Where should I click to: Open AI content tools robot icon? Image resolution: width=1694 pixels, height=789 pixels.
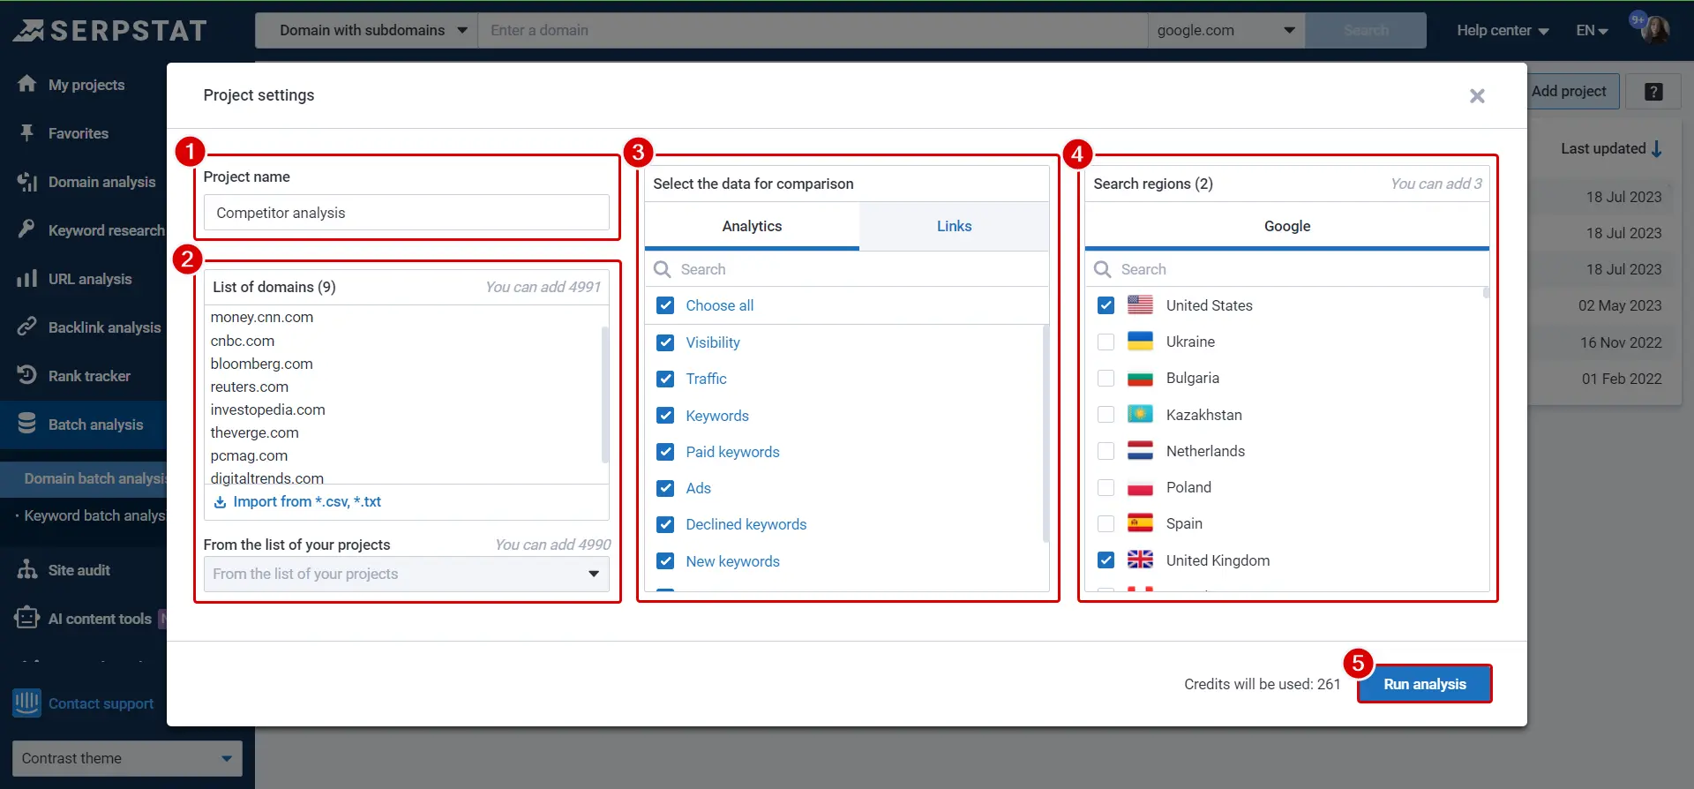coord(26,618)
